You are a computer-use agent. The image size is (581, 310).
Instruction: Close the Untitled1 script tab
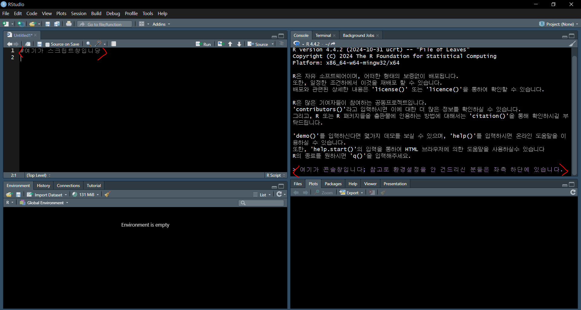pyautogui.click(x=35, y=35)
